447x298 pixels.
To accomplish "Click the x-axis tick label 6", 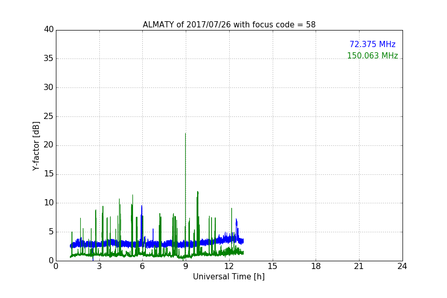I will (143, 266).
